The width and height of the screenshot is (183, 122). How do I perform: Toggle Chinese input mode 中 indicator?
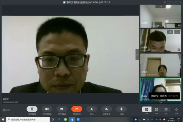click(160, 120)
